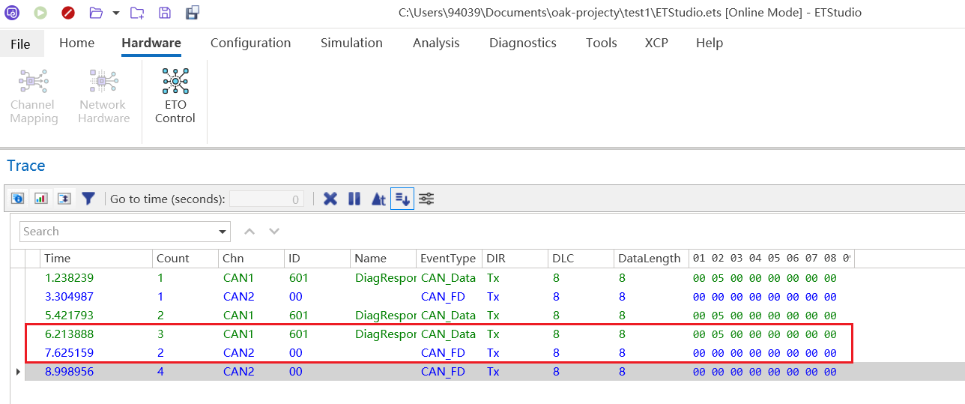The width and height of the screenshot is (965, 404).
Task: Click the EventType column header
Action: [x=448, y=258]
